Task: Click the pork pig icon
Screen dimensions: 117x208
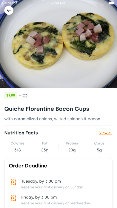Action: 25,96
